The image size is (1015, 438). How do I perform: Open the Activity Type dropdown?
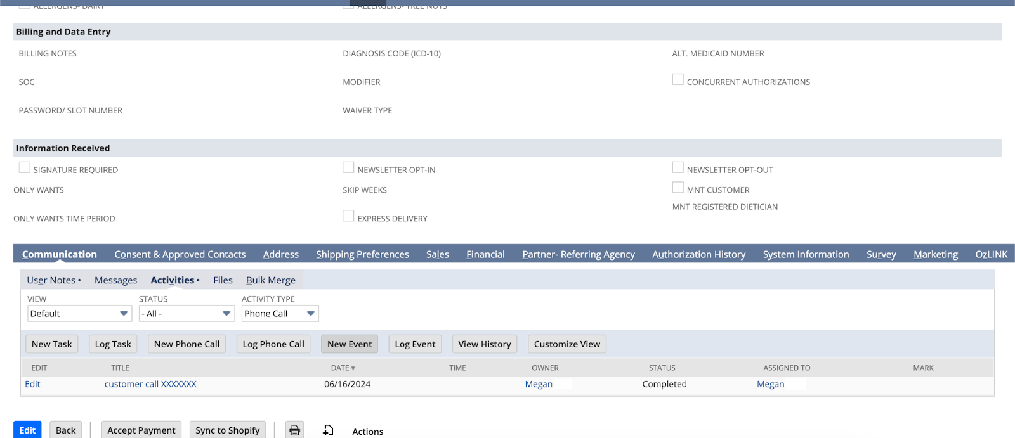pyautogui.click(x=280, y=314)
